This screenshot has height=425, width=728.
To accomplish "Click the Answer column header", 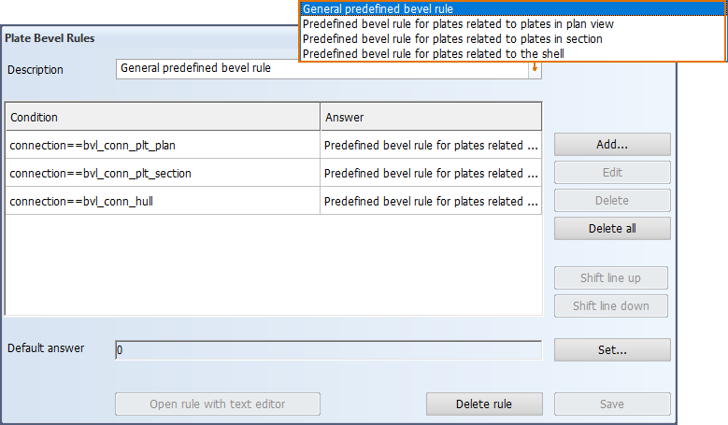I will point(431,118).
